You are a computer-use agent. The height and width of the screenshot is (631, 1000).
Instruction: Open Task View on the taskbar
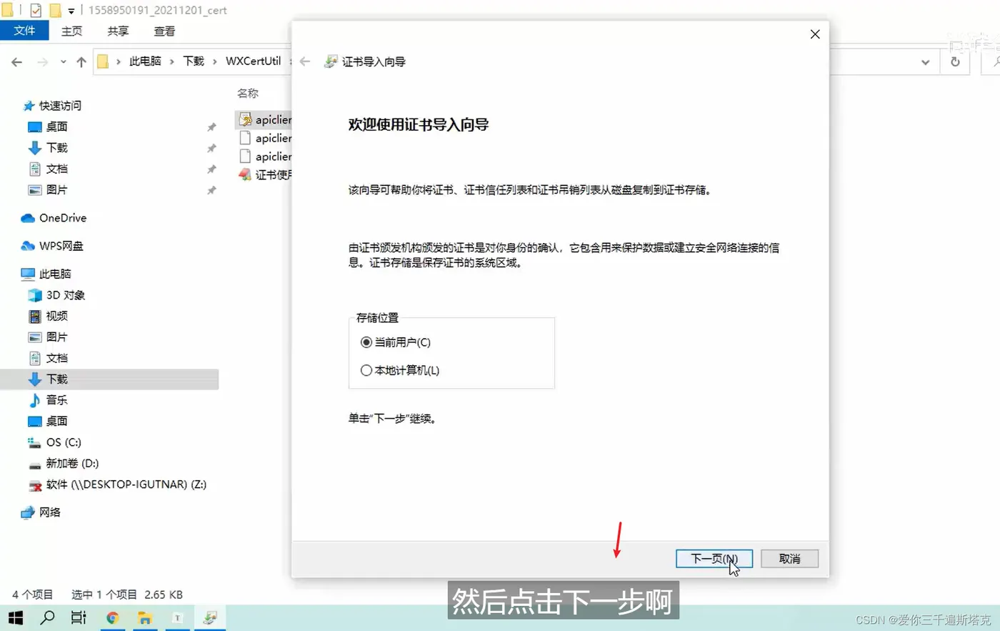point(79,618)
